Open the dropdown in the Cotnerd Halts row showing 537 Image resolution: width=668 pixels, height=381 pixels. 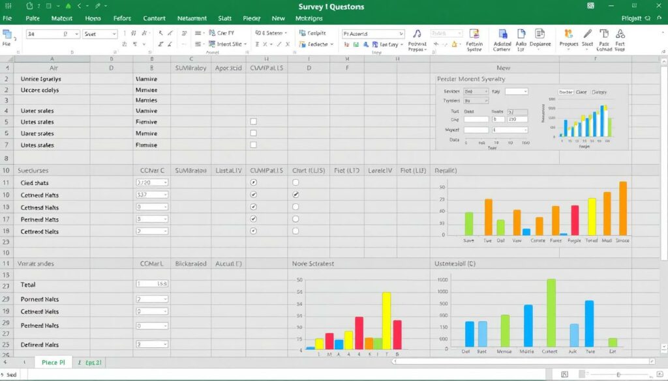(x=165, y=194)
